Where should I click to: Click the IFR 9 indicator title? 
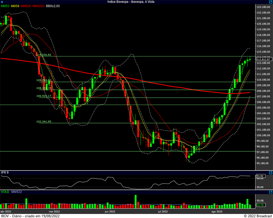coord(5,173)
